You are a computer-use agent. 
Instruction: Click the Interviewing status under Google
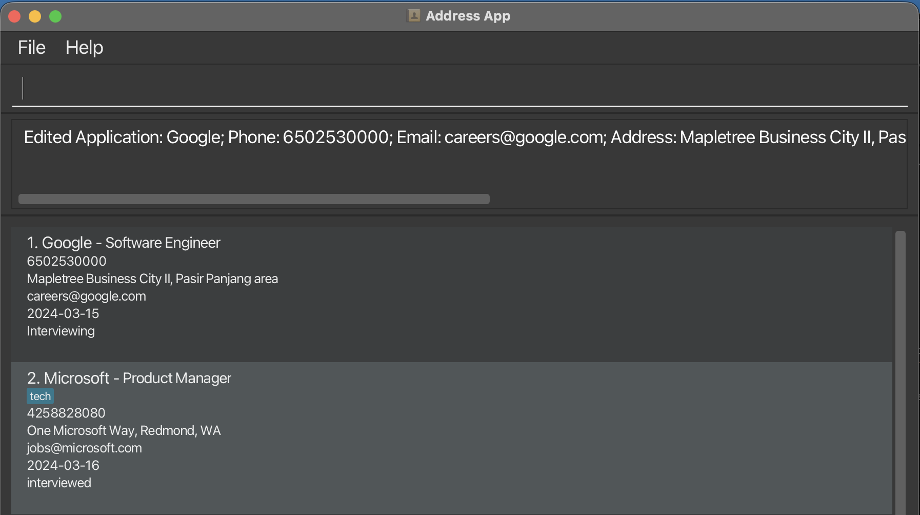pyautogui.click(x=61, y=331)
